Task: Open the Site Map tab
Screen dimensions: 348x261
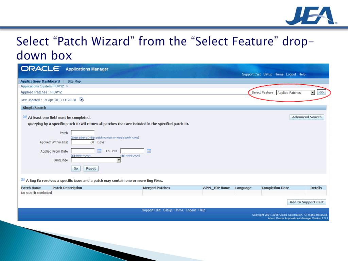Action: [x=74, y=81]
